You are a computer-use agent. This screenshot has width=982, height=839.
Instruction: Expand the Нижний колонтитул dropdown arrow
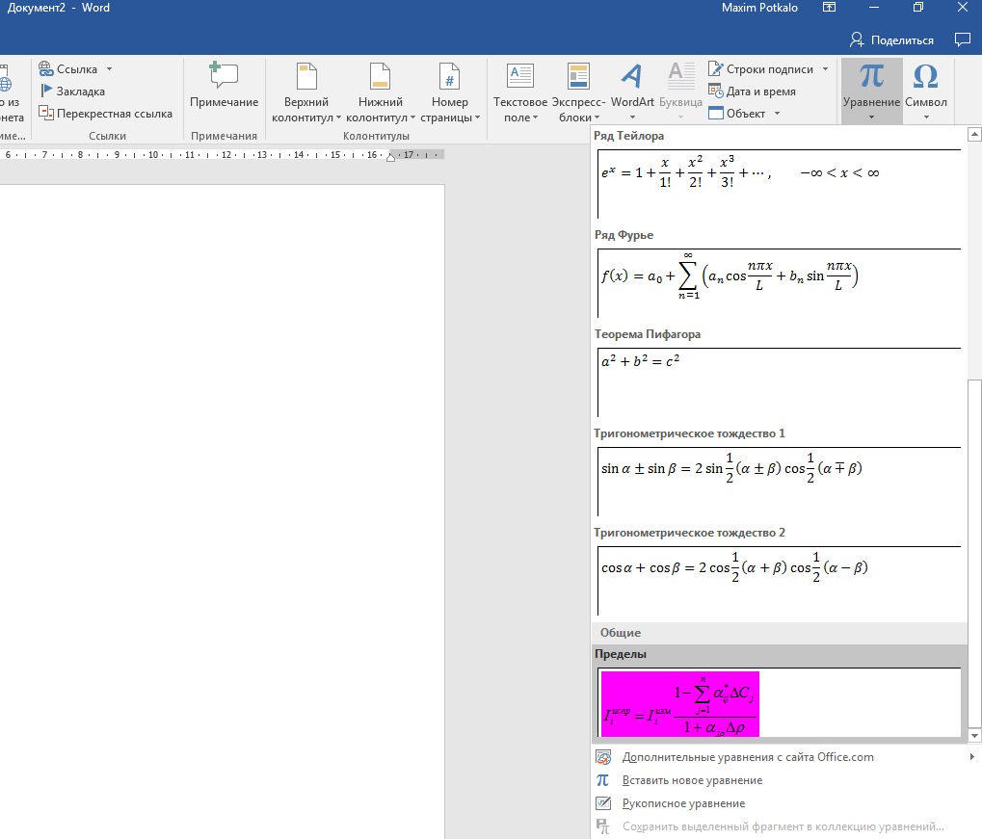click(x=412, y=118)
